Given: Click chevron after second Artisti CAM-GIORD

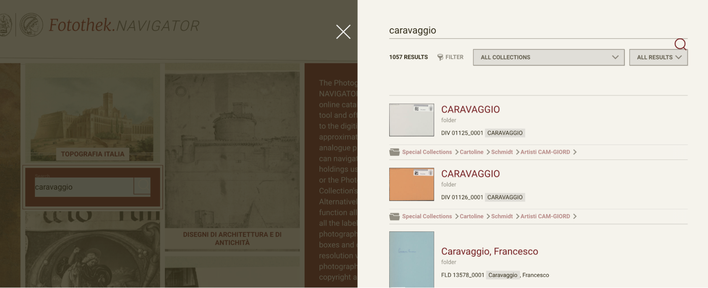Looking at the screenshot, I should (575, 217).
